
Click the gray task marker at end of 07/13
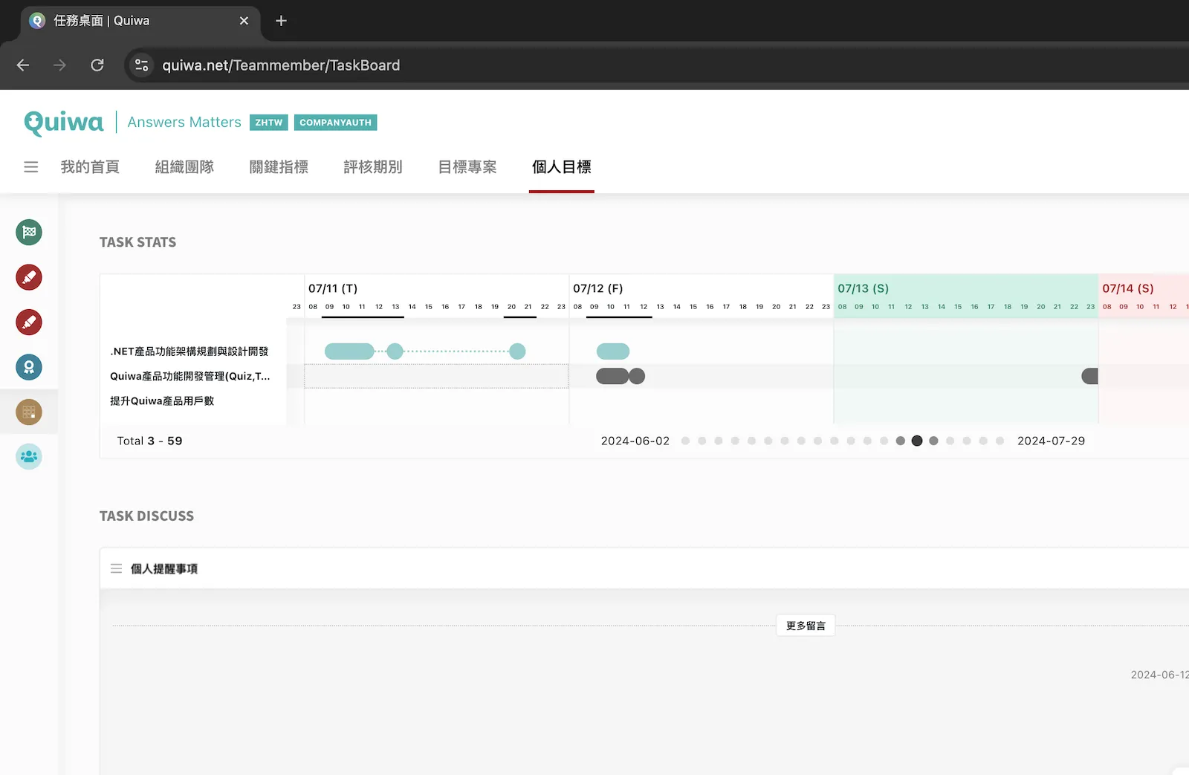click(x=1090, y=376)
